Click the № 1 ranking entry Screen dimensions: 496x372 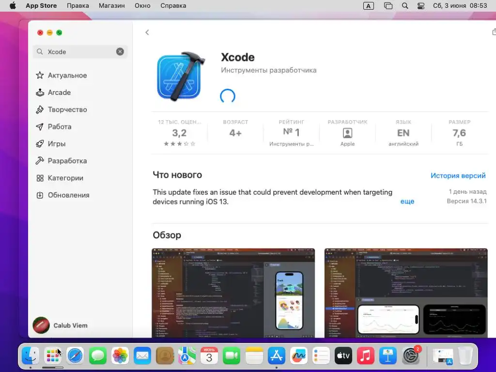coord(291,133)
